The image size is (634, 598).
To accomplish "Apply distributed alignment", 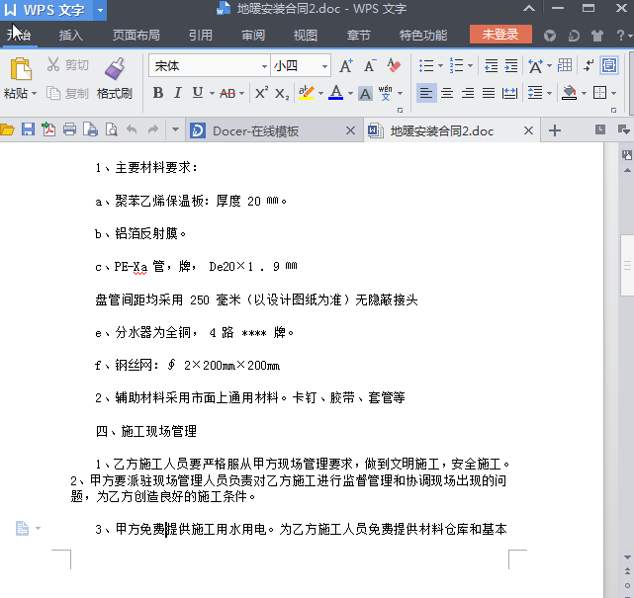I will [x=509, y=93].
